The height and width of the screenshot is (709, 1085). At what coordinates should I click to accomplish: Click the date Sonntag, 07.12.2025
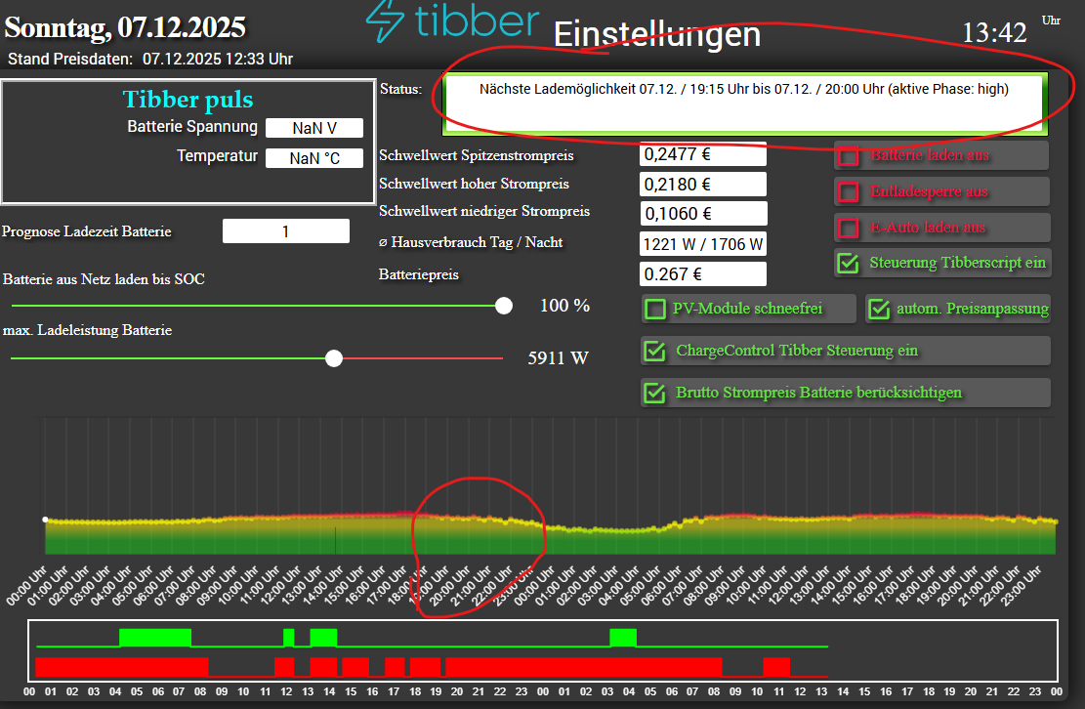click(125, 27)
